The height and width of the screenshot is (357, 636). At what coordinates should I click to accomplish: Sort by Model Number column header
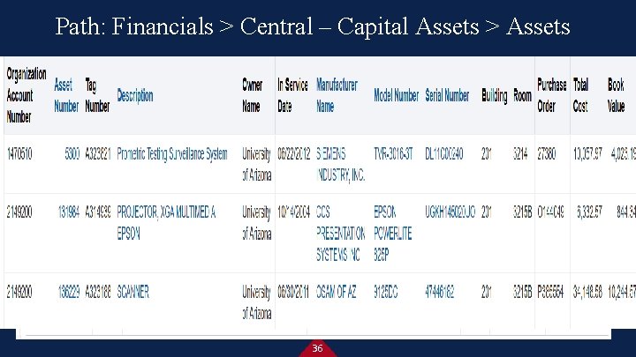tap(396, 95)
